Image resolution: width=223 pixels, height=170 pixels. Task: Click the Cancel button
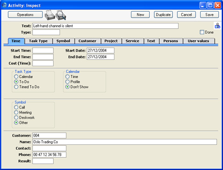pyautogui.click(x=186, y=15)
